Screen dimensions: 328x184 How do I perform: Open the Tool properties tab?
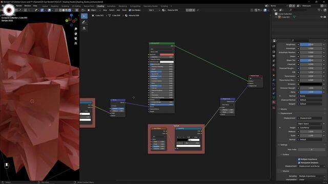click(274, 47)
